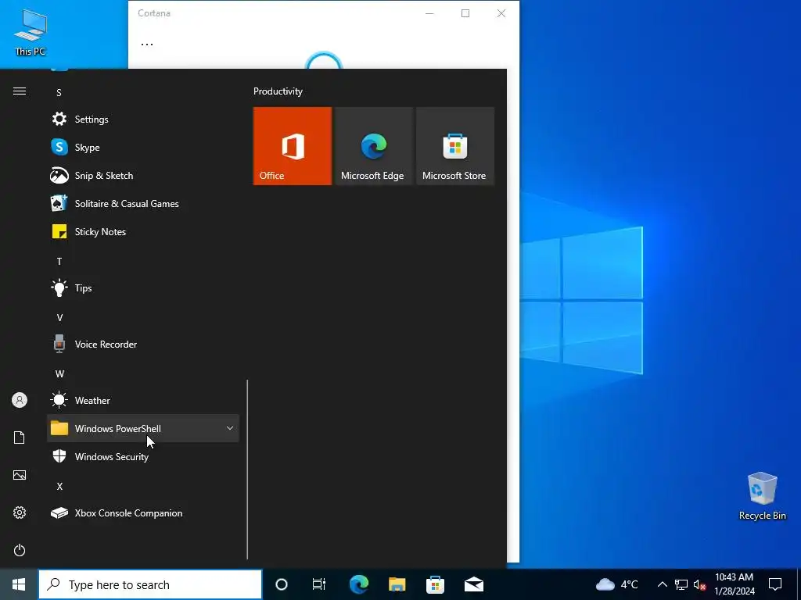Launch Skype from the app list
The image size is (801, 600).
tap(143, 148)
